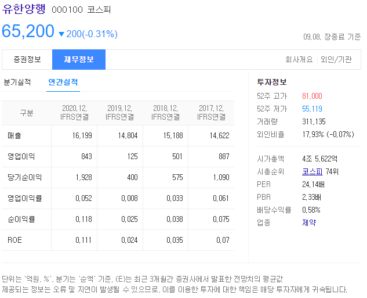Click operating margin value 0.008
Viewport: 367px width, 298px height.
(129, 198)
